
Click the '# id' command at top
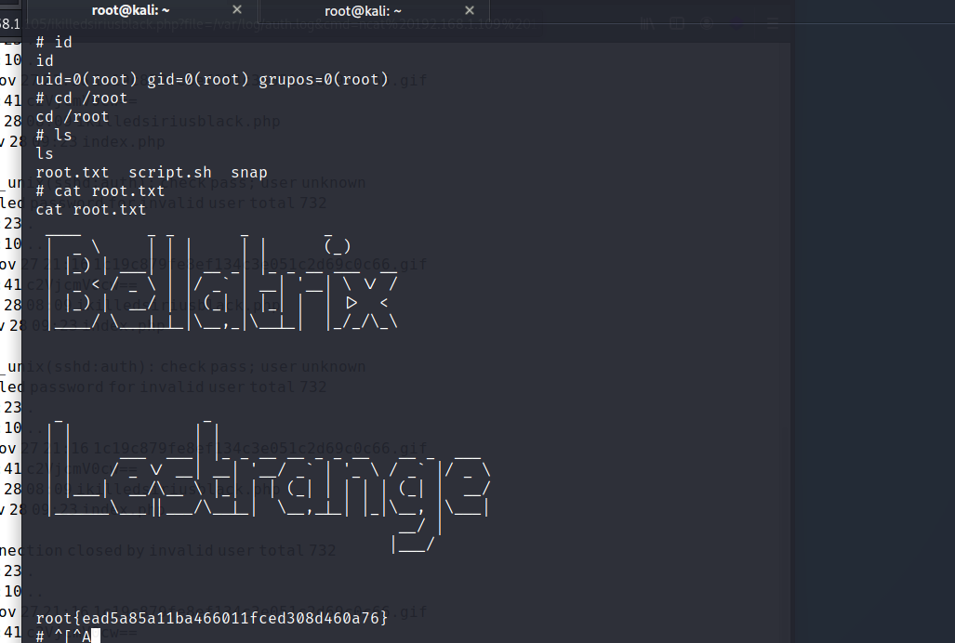point(54,43)
